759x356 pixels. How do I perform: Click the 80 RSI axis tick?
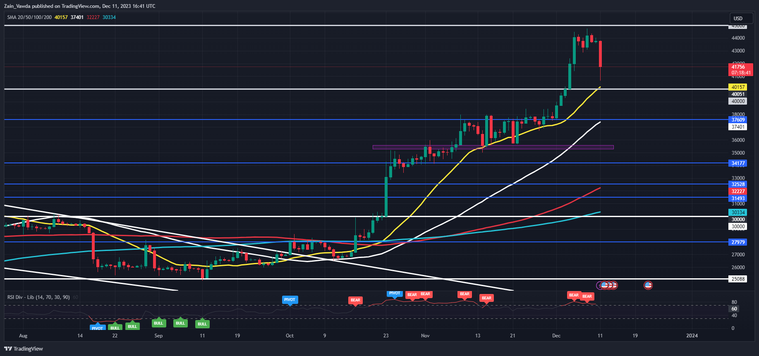(734, 302)
